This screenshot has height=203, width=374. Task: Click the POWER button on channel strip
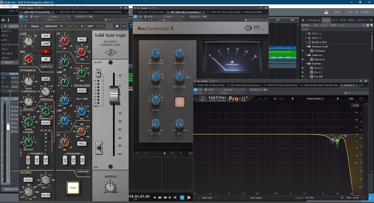[73, 188]
